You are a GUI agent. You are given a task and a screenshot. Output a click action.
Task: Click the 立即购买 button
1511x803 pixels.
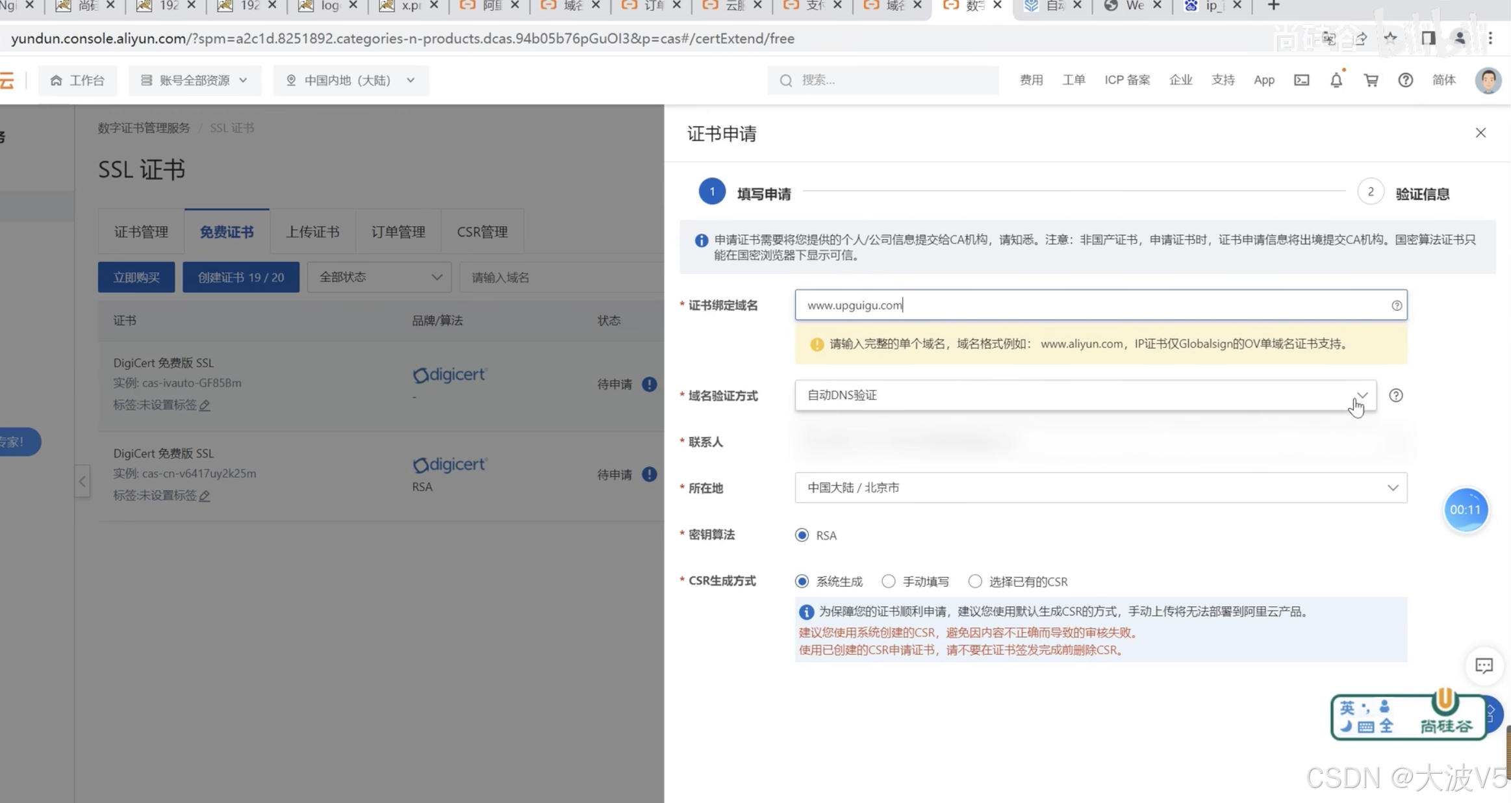click(136, 277)
